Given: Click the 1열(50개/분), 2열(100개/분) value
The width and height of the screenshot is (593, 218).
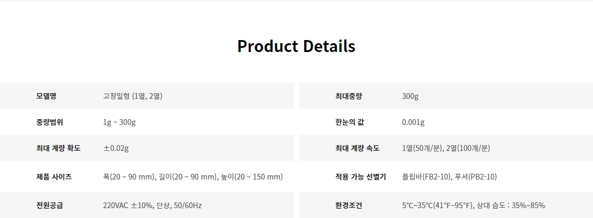Looking at the screenshot, I should point(446,148).
